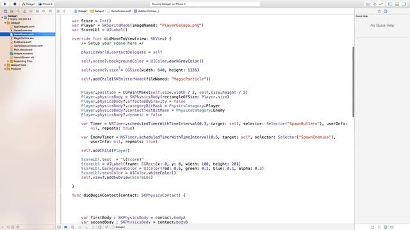This screenshot has width=410, height=230.
Task: Go back in editor history
Action: pyautogui.click(x=64, y=11)
